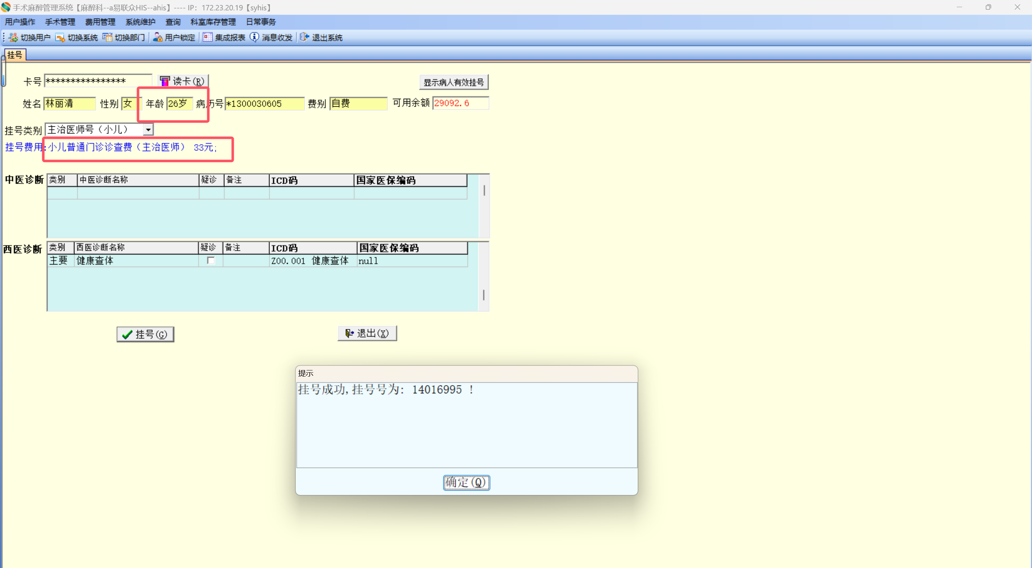Click the 西医诊断 table scrollbar
Screen dimensions: 1032x568
(x=484, y=295)
